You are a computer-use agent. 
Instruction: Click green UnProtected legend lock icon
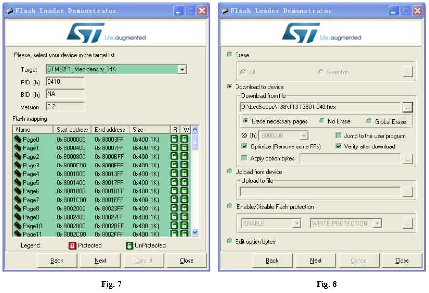pyautogui.click(x=129, y=246)
